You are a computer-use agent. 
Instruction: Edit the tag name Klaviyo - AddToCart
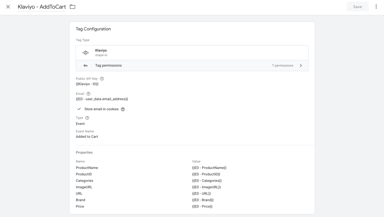click(42, 7)
